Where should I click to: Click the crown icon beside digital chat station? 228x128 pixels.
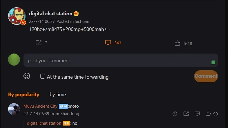(76, 14)
